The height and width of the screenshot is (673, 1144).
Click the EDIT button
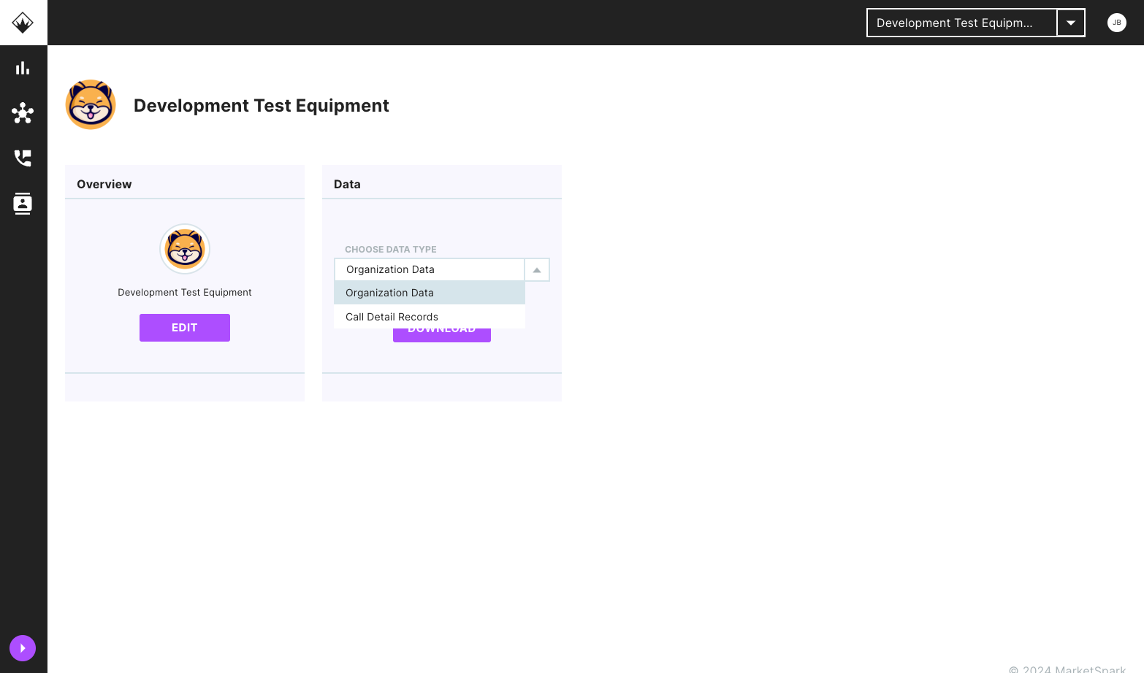pos(184,327)
